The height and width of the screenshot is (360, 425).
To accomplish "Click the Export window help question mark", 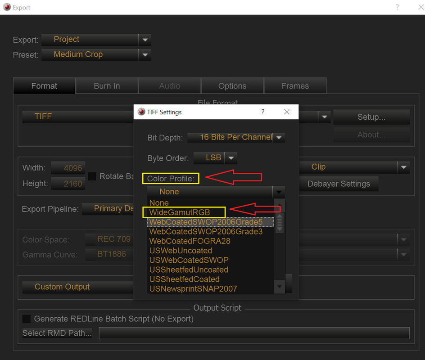I will coord(397,7).
